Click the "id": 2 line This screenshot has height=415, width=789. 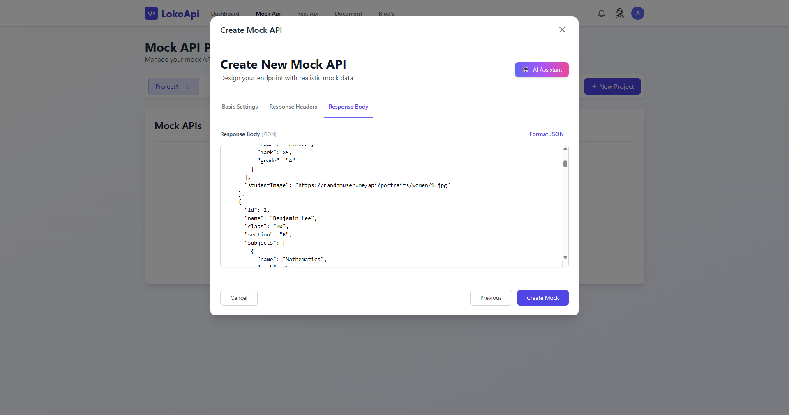[x=257, y=210]
